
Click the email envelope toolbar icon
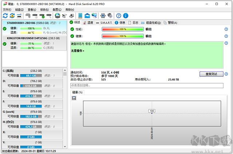tap(87, 16)
